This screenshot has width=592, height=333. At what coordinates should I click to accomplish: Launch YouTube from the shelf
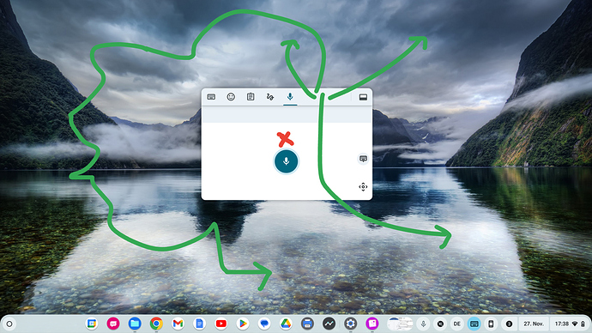click(220, 324)
